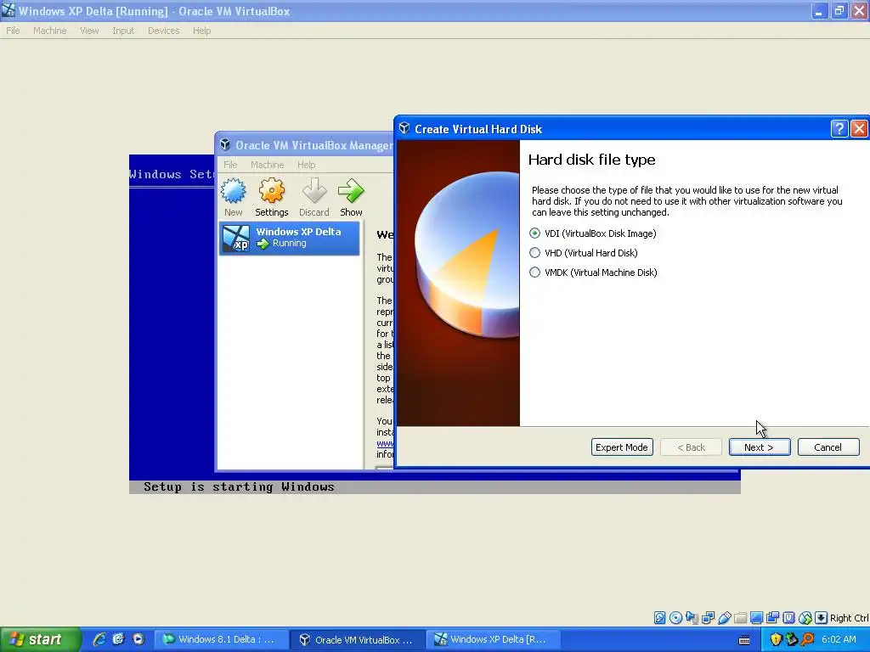Image resolution: width=870 pixels, height=652 pixels.
Task: Click the network adapters status icon
Action: tap(708, 618)
